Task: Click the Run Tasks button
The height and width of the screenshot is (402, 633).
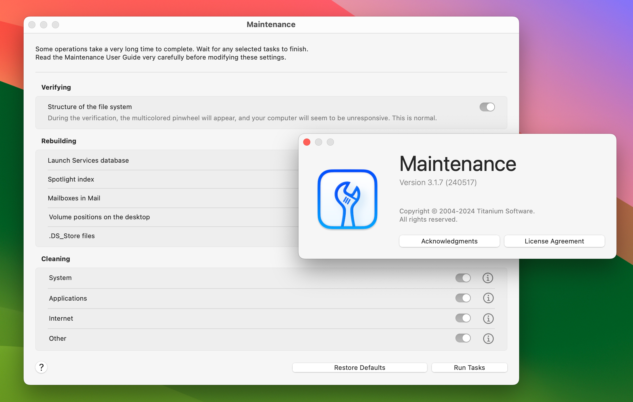Action: 469,368
